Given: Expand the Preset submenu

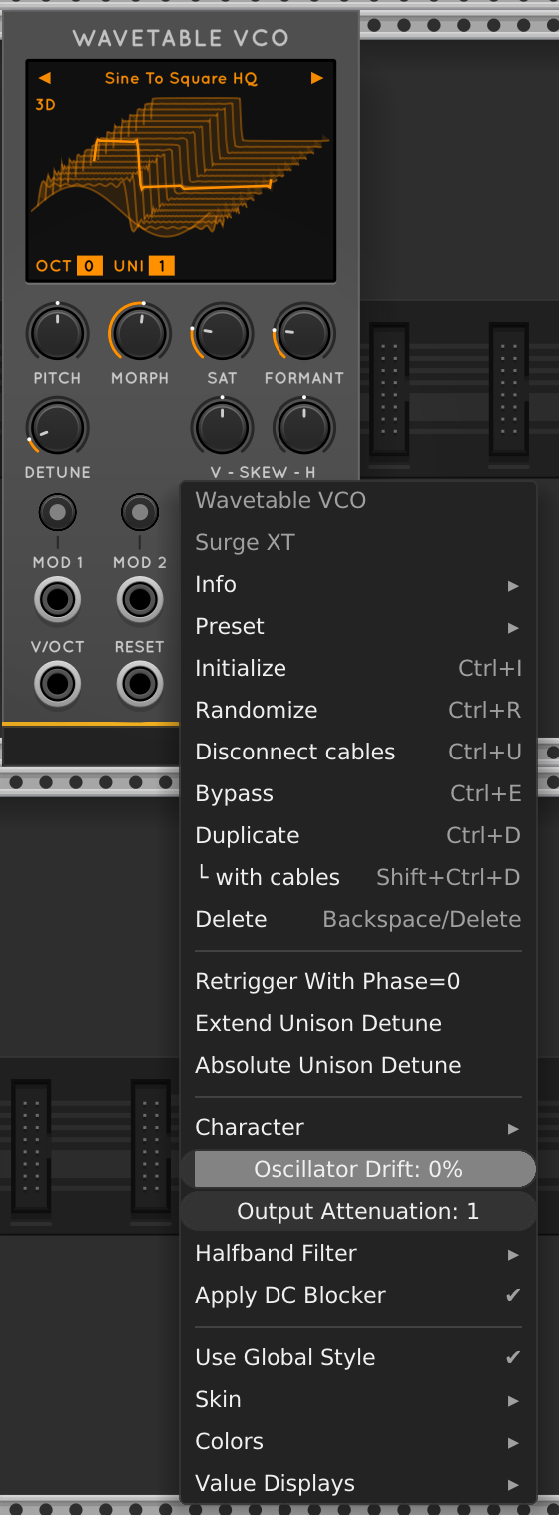Looking at the screenshot, I should coord(358,626).
